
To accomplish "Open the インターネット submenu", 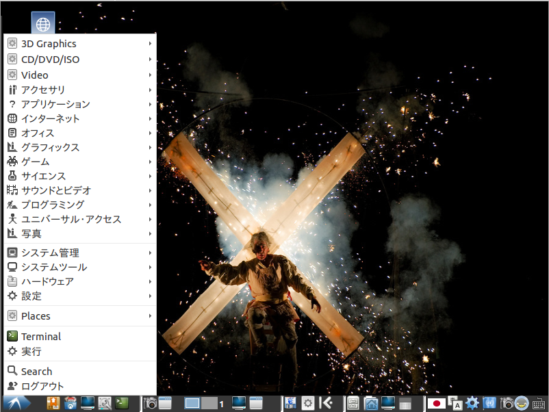I will click(x=80, y=118).
